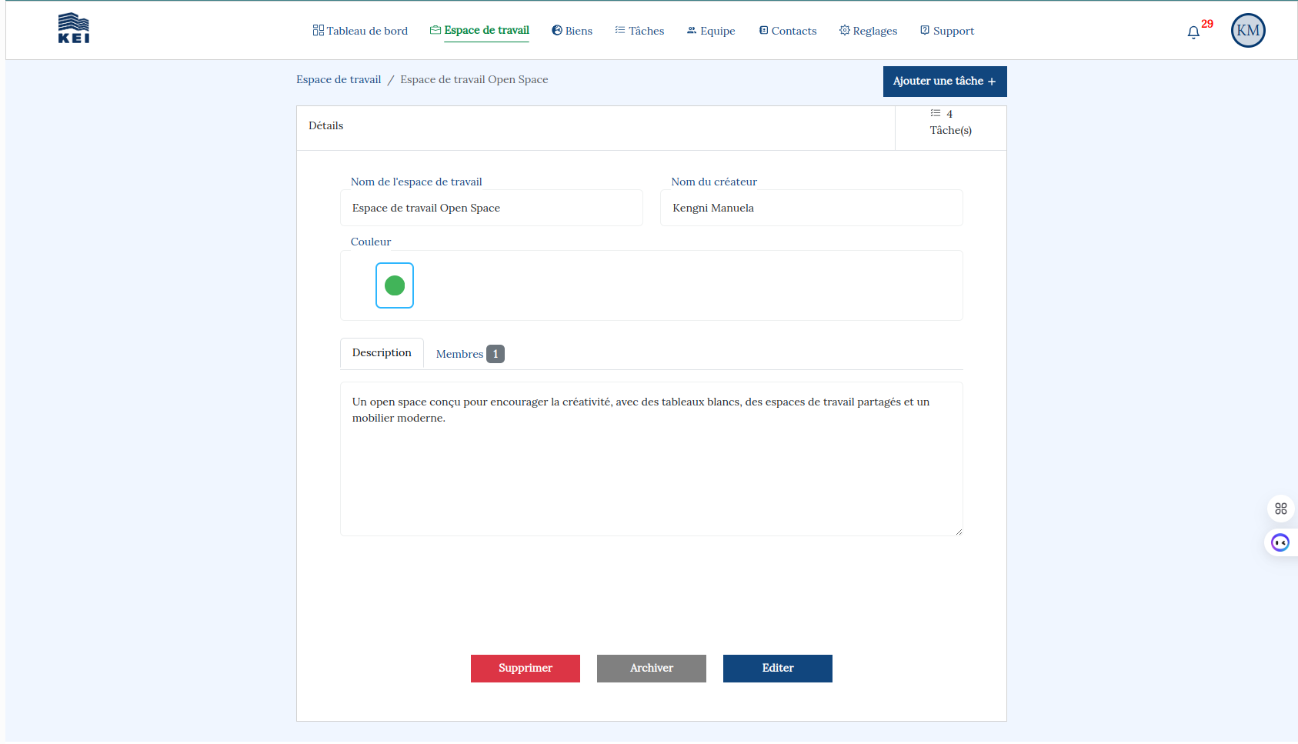Image resolution: width=1298 pixels, height=744 pixels.
Task: Click the red 29 notification count
Action: 1207,24
